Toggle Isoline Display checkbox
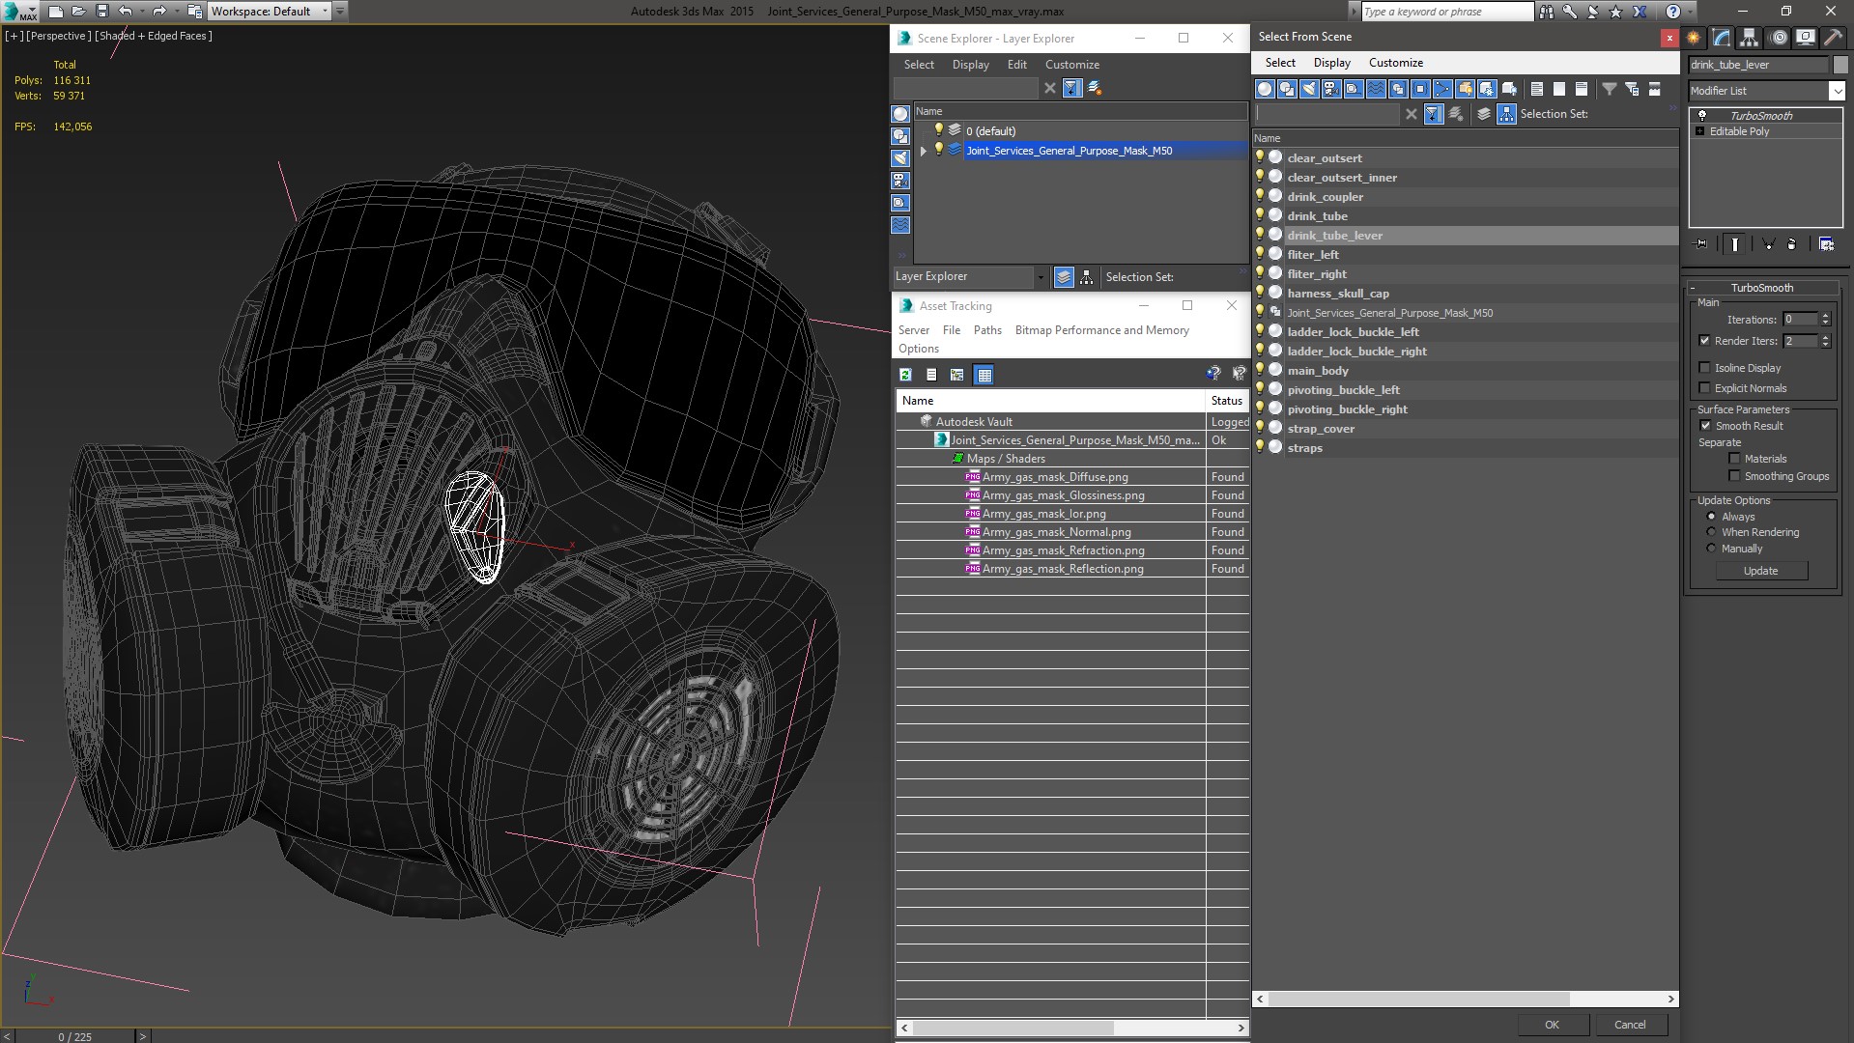The image size is (1854, 1043). click(x=1704, y=368)
